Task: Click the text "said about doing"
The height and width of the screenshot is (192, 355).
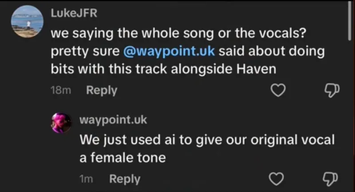Action: pos(272,51)
